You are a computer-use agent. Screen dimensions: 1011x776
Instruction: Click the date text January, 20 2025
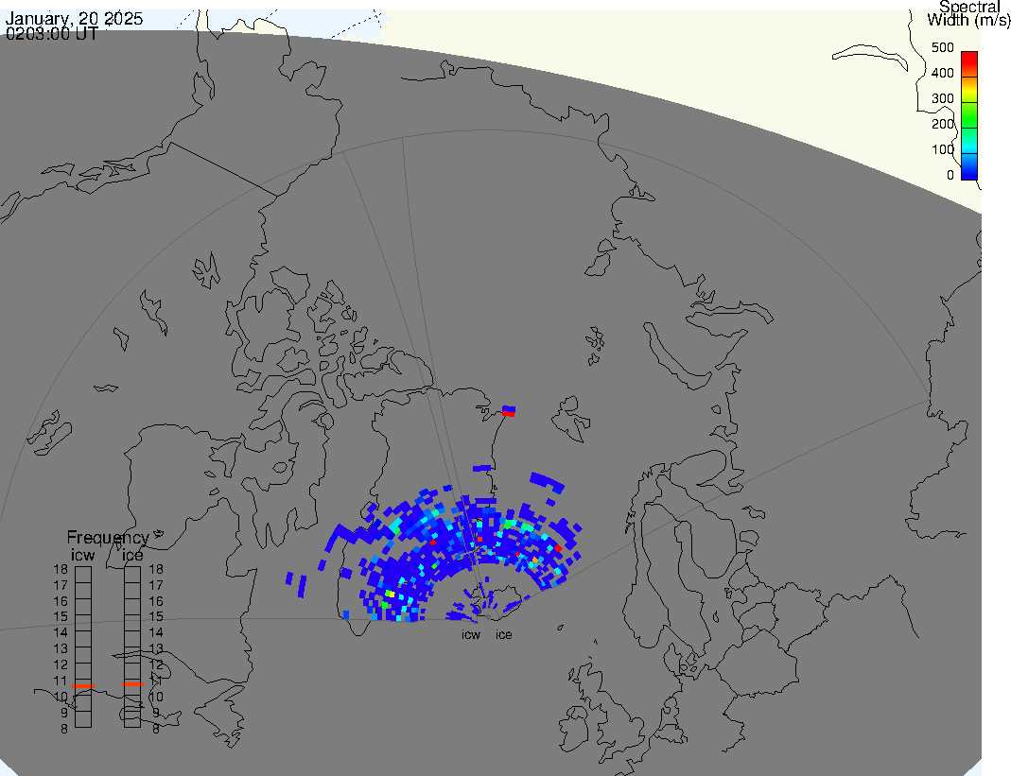click(x=74, y=18)
